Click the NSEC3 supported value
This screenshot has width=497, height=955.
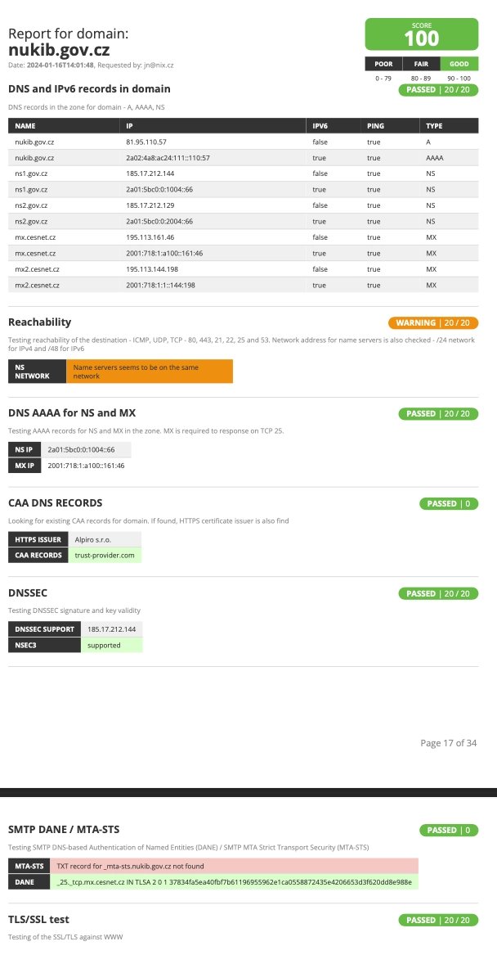click(x=104, y=645)
